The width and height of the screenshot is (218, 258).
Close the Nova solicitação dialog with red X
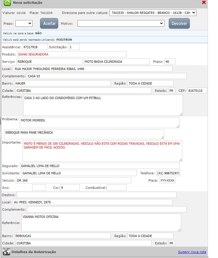click(x=204, y=2)
